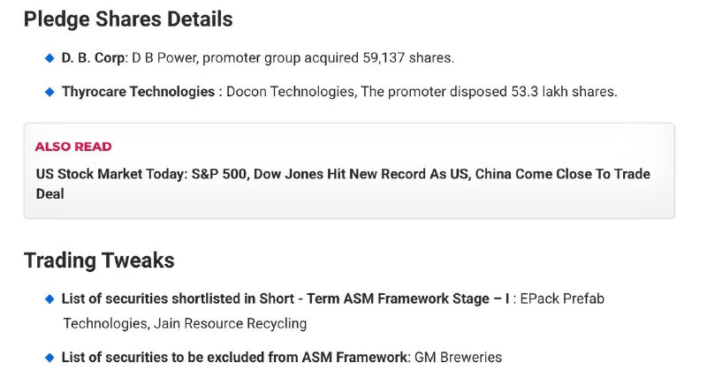Click the Jain Resource Recycling text

(x=230, y=323)
